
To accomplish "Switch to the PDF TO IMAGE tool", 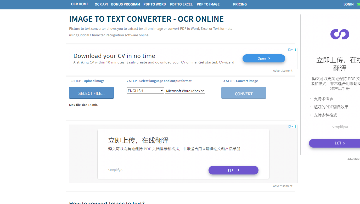I will [208, 4].
